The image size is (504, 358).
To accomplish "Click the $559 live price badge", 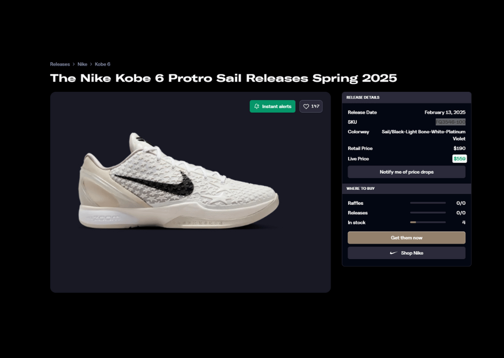I will tap(459, 159).
